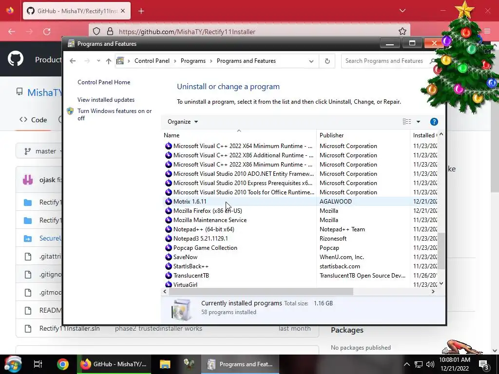
Task: Open Task View from the taskbar
Action: (x=38, y=364)
